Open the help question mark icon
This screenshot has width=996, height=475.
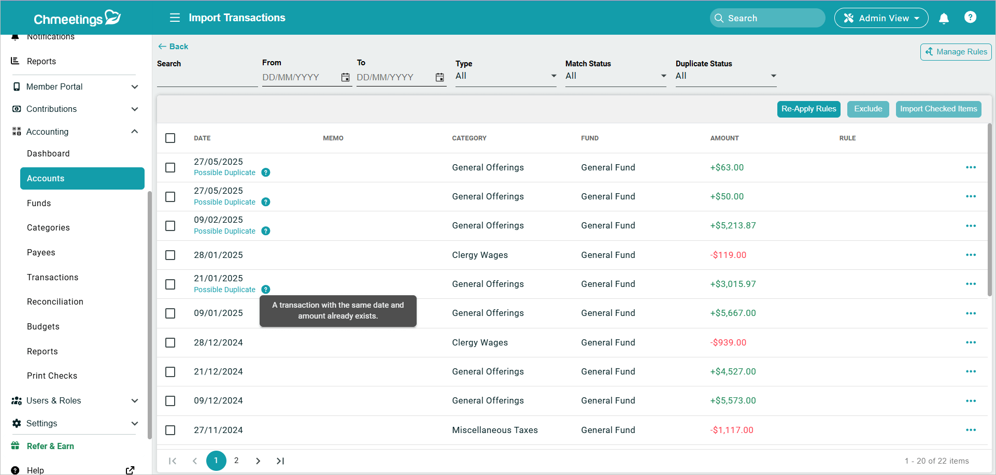coord(970,18)
